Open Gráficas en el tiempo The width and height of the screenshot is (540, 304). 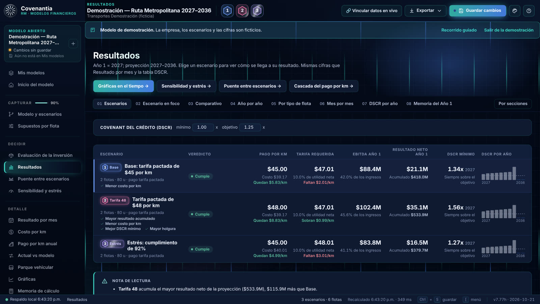(x=124, y=86)
